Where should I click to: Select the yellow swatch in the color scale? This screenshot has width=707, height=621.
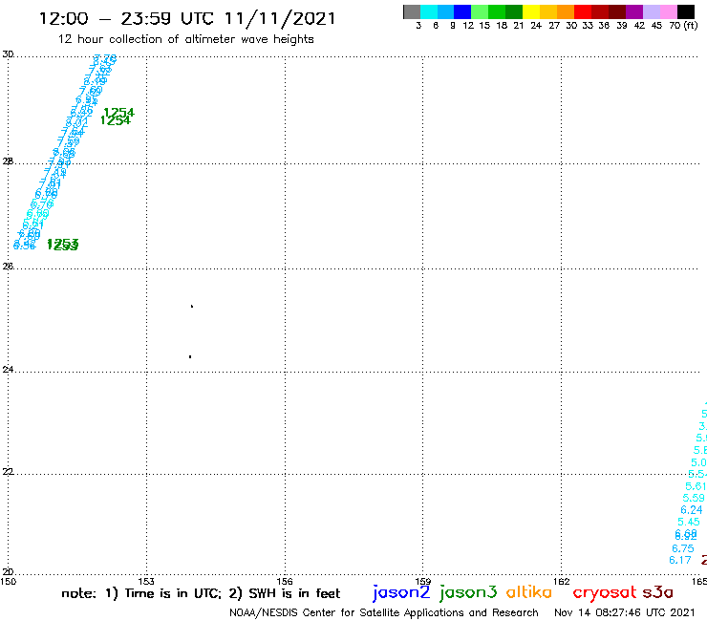(x=531, y=11)
